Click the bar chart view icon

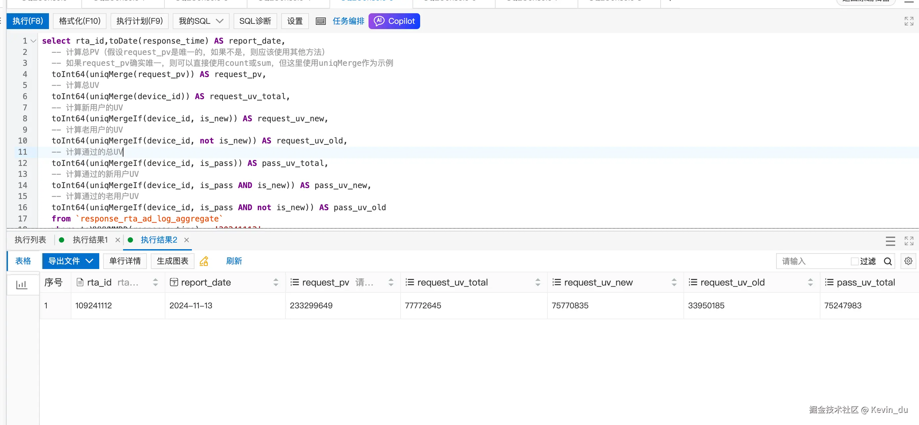click(x=22, y=284)
